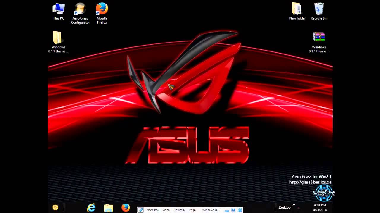
Task: Open the Help menu in VirtualBox toolbar
Action: tap(192, 210)
